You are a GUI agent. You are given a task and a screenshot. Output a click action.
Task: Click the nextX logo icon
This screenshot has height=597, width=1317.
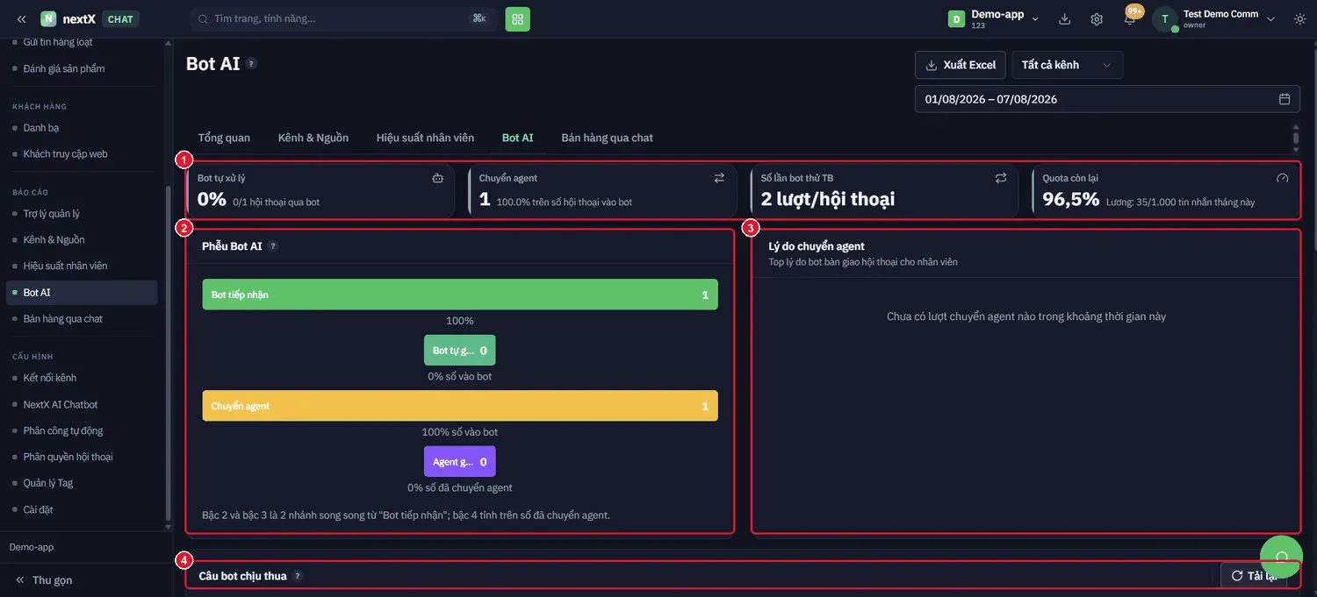48,19
